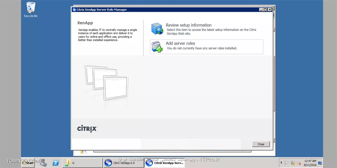This screenshot has width=337, height=168.
Task: Open Add server roles option
Action: [206, 47]
